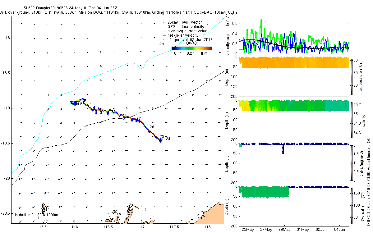Click the salinity colorbar
The height and width of the screenshot is (233, 373).
coord(351,120)
